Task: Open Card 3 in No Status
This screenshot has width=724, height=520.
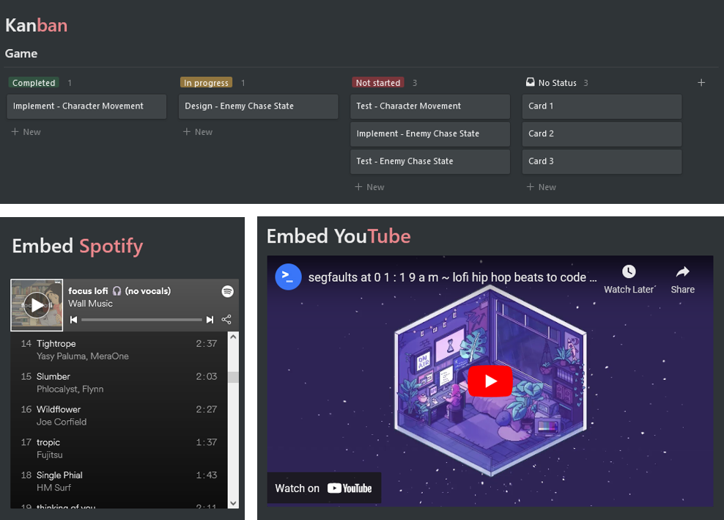Action: pyautogui.click(x=602, y=161)
